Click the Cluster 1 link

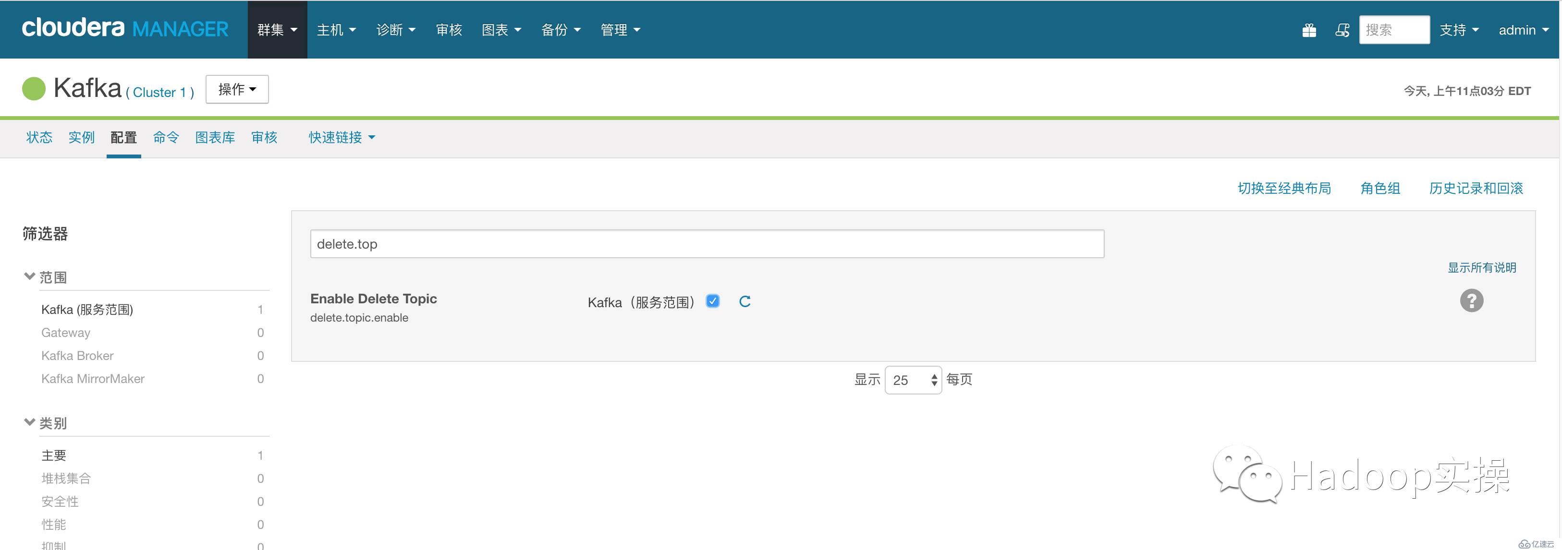click(x=160, y=92)
